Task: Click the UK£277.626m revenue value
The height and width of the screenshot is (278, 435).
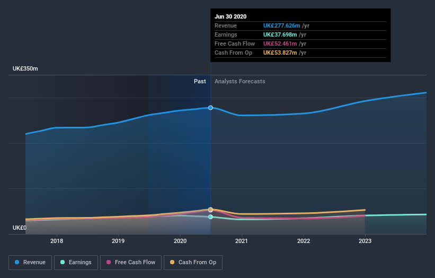Action: 281,25
